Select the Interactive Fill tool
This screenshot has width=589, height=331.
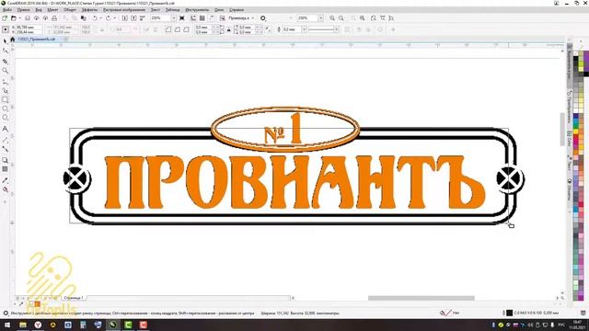5,189
